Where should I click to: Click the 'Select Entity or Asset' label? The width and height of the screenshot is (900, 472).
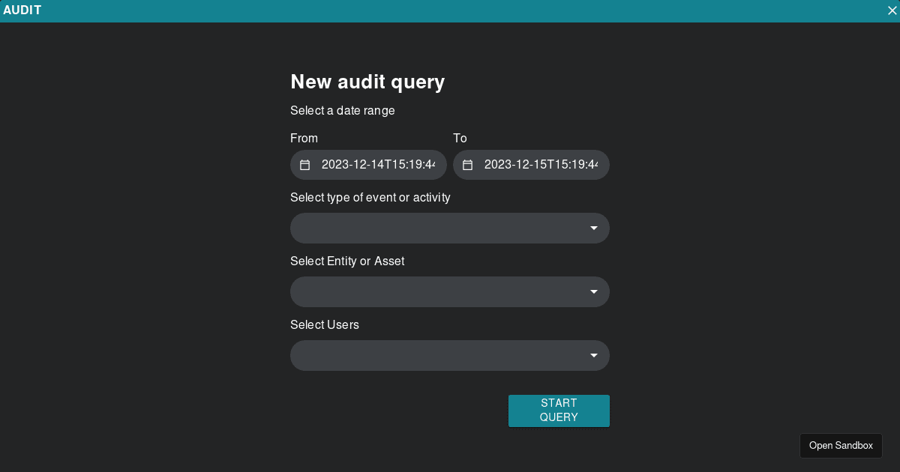[x=347, y=261]
